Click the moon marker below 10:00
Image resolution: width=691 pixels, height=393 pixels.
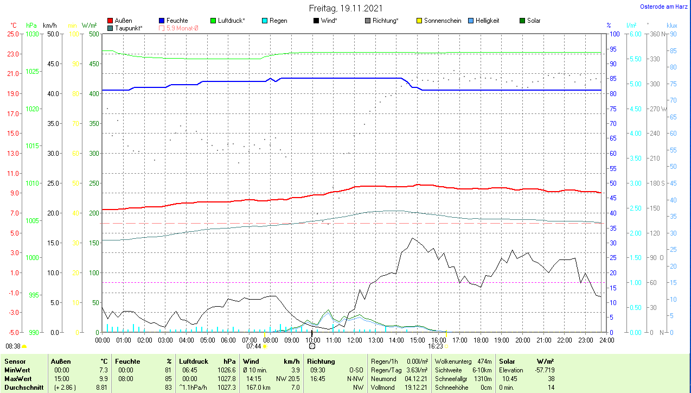(312, 346)
